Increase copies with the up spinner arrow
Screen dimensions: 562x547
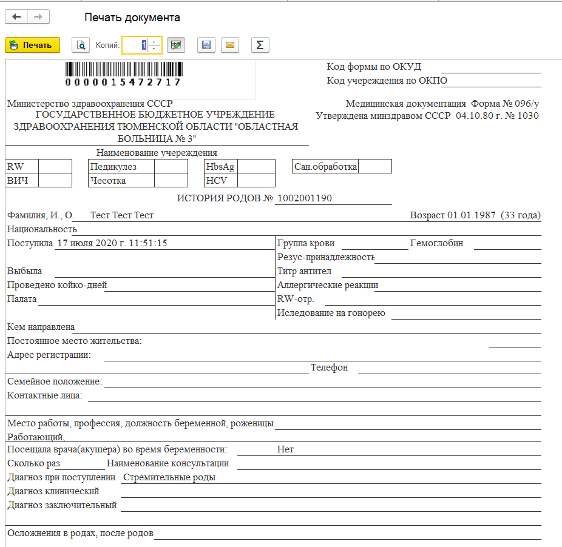pos(154,42)
